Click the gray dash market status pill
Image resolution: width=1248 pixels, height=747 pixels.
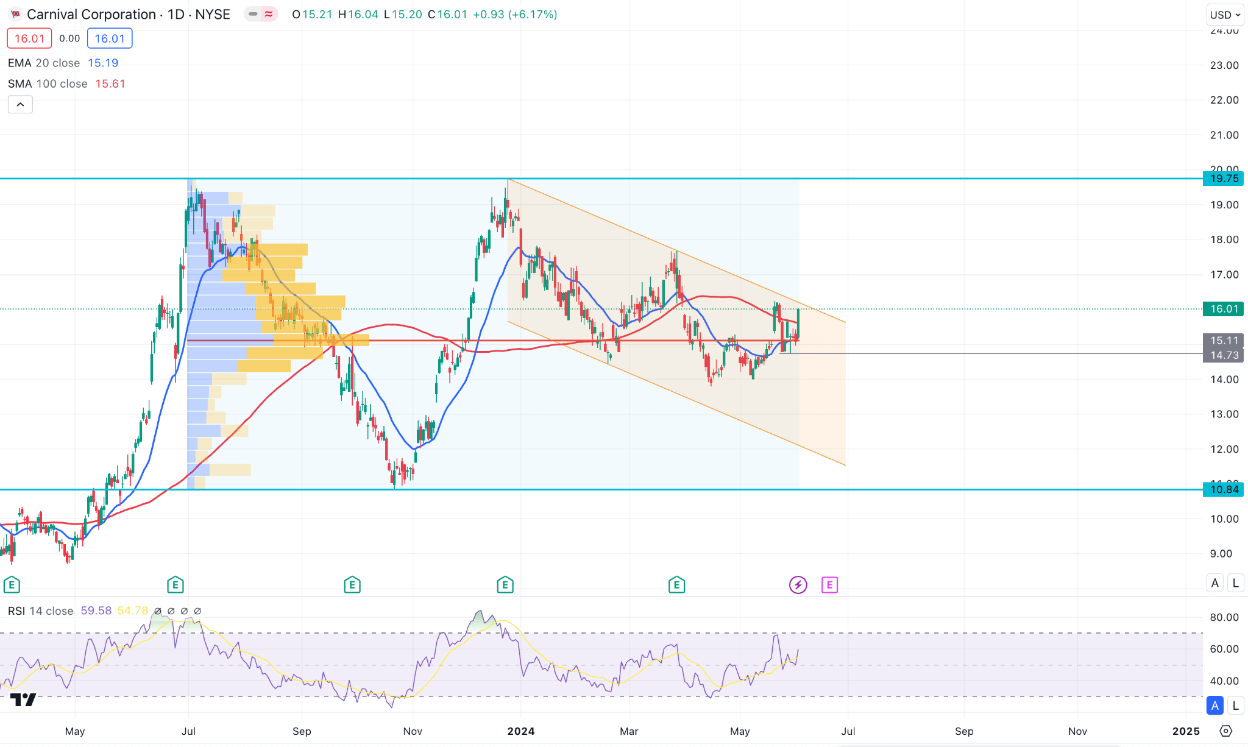tap(252, 14)
